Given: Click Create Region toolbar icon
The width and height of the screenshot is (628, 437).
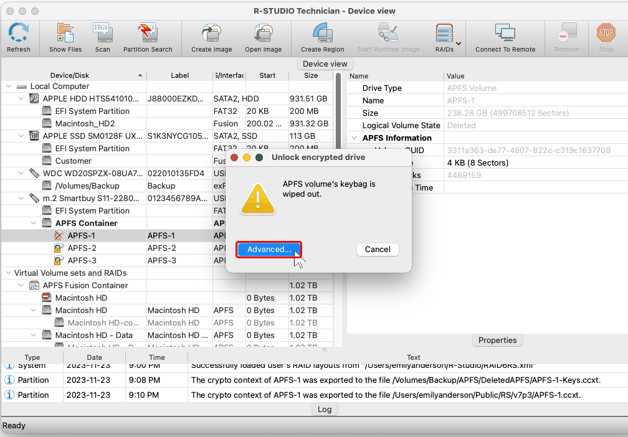Looking at the screenshot, I should [323, 33].
